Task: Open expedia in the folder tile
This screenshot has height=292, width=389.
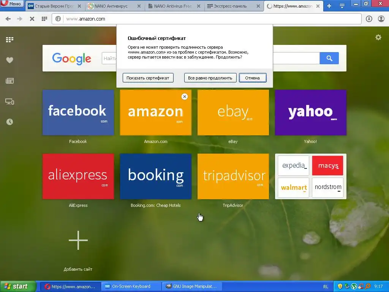Action: (294, 166)
